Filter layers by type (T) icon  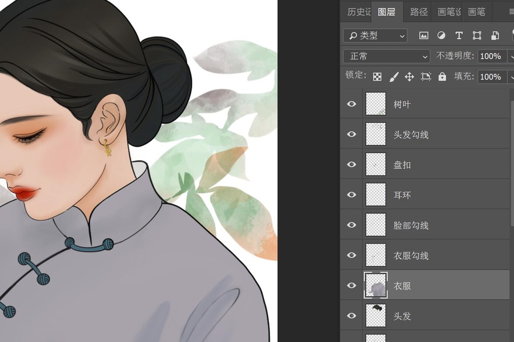tap(459, 35)
